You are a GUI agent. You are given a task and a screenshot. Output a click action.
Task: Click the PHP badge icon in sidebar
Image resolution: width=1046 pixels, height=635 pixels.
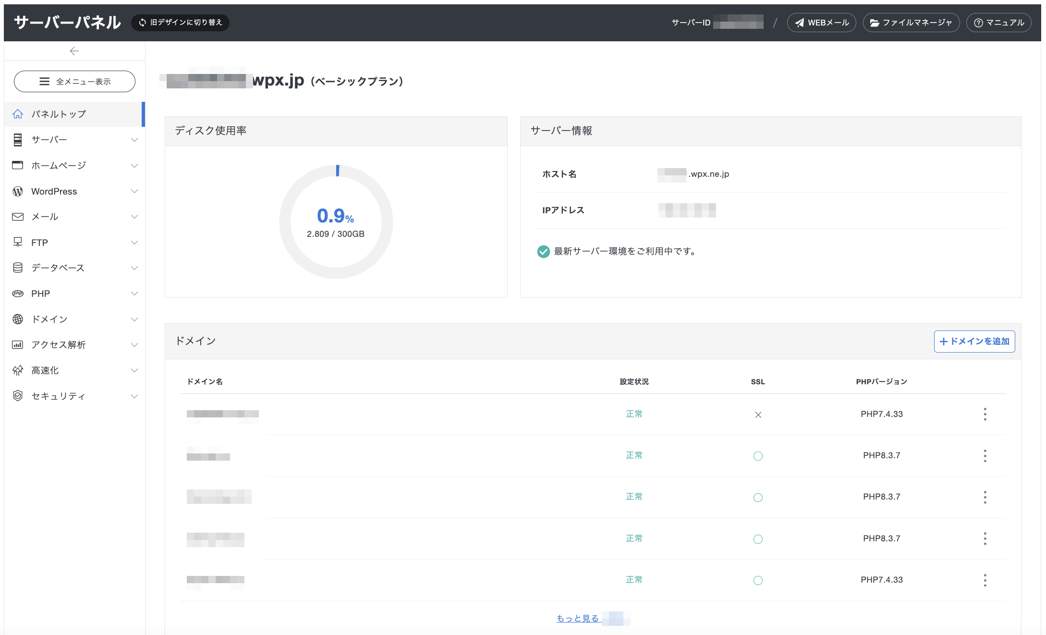pyautogui.click(x=18, y=293)
